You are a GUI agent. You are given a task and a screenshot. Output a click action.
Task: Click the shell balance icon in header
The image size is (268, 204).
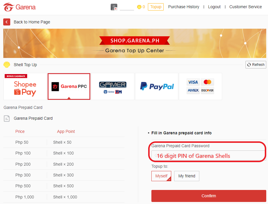tap(139, 7)
